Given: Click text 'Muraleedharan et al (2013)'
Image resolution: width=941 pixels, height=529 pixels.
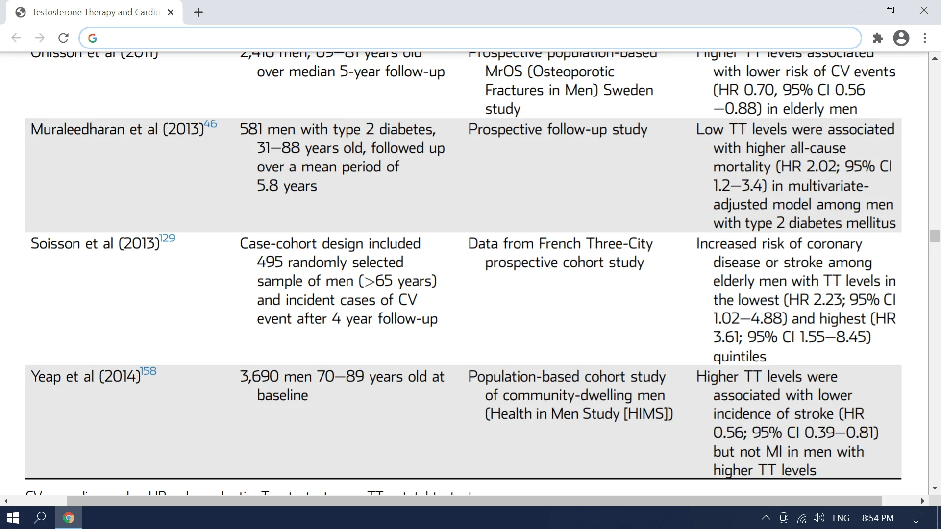Looking at the screenshot, I should coord(117,129).
